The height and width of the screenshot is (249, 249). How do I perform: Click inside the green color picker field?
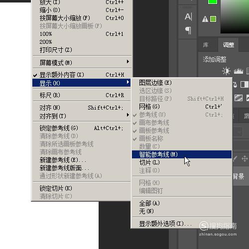[235, 16]
